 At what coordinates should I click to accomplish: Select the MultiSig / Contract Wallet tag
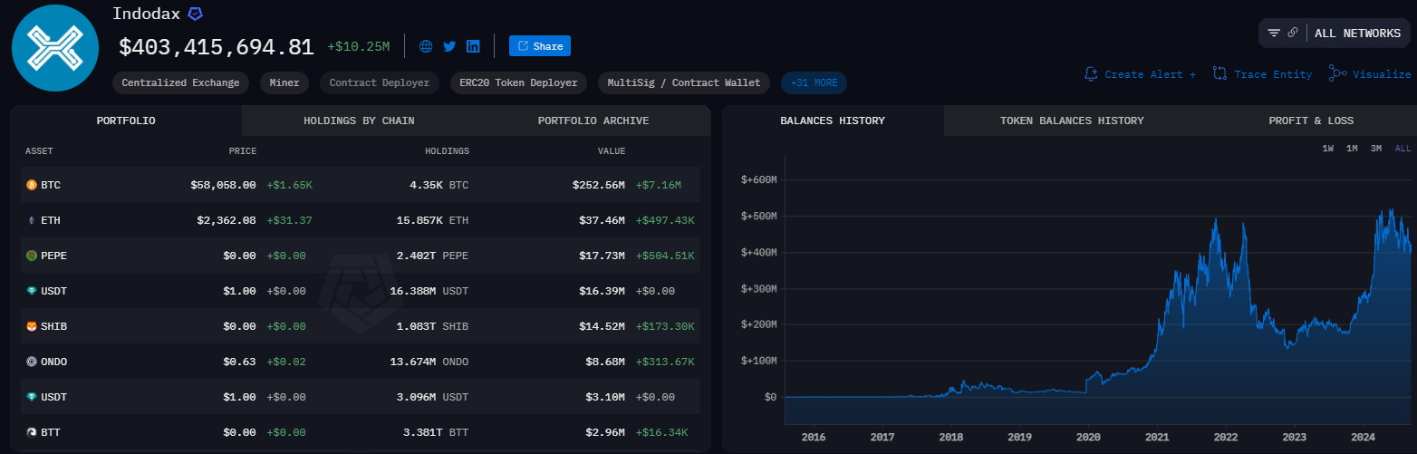click(685, 82)
